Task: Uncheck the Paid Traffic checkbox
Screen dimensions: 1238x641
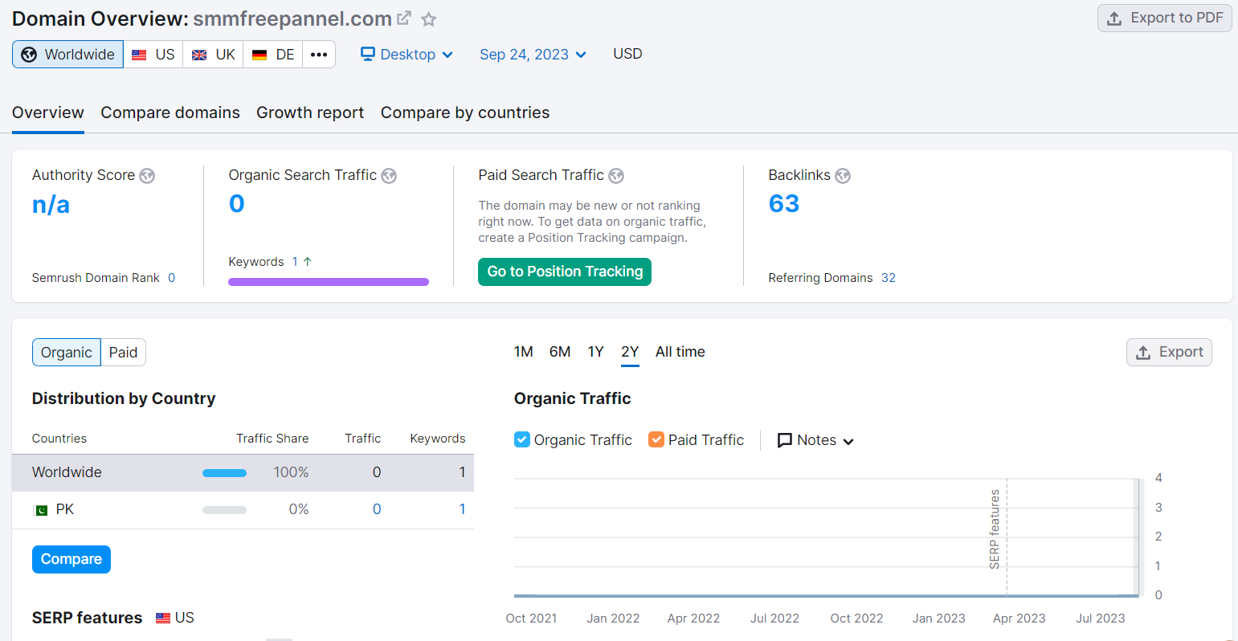Action: (x=656, y=439)
